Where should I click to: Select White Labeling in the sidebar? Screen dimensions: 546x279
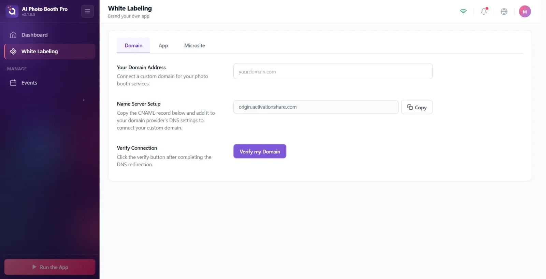[x=50, y=51]
